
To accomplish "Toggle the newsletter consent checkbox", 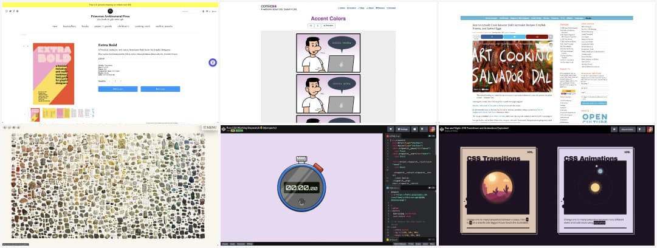I will tap(582, 97).
